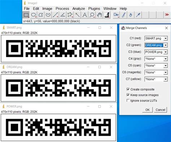This screenshot has width=171, height=142.
Task: Open the Window menu
Action: coord(110,9)
